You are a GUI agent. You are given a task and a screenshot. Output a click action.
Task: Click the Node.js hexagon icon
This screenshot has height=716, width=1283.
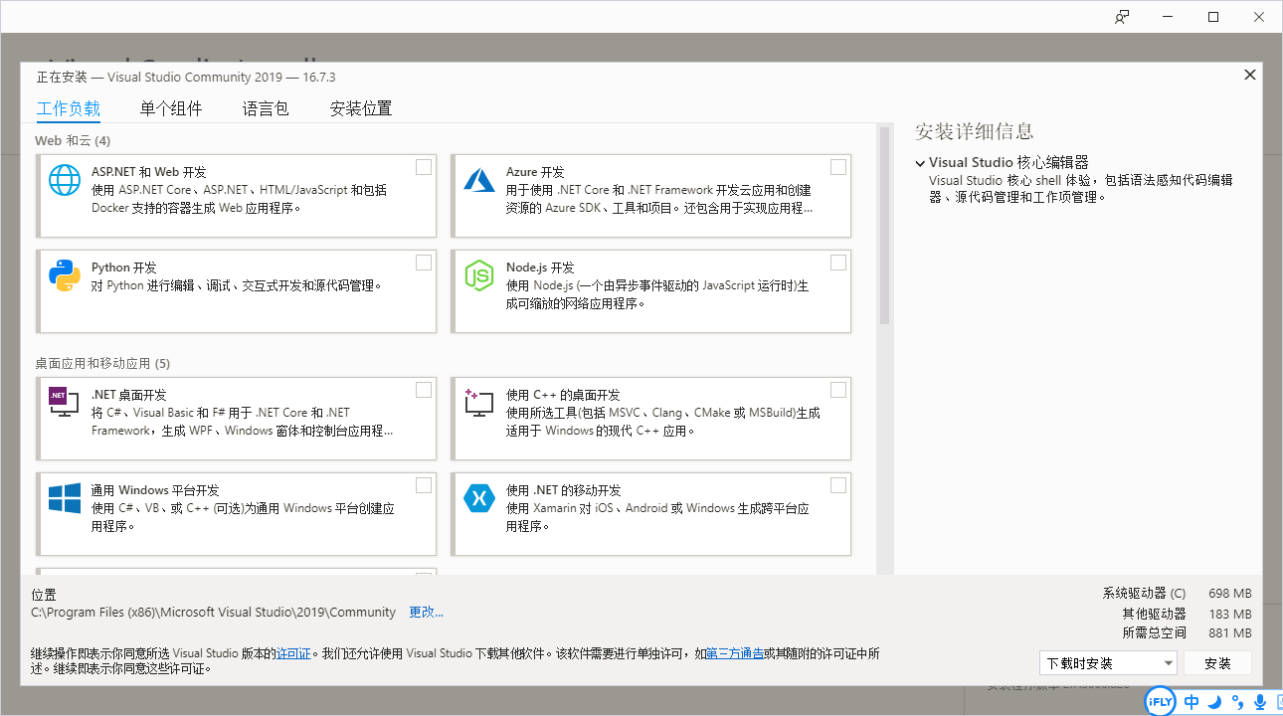tap(479, 275)
